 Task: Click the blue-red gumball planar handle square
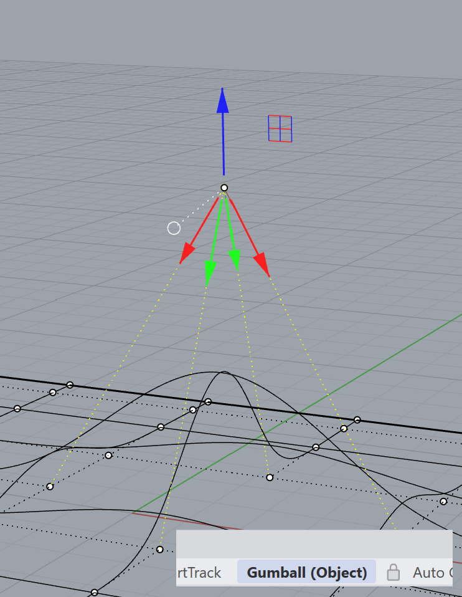coord(280,128)
